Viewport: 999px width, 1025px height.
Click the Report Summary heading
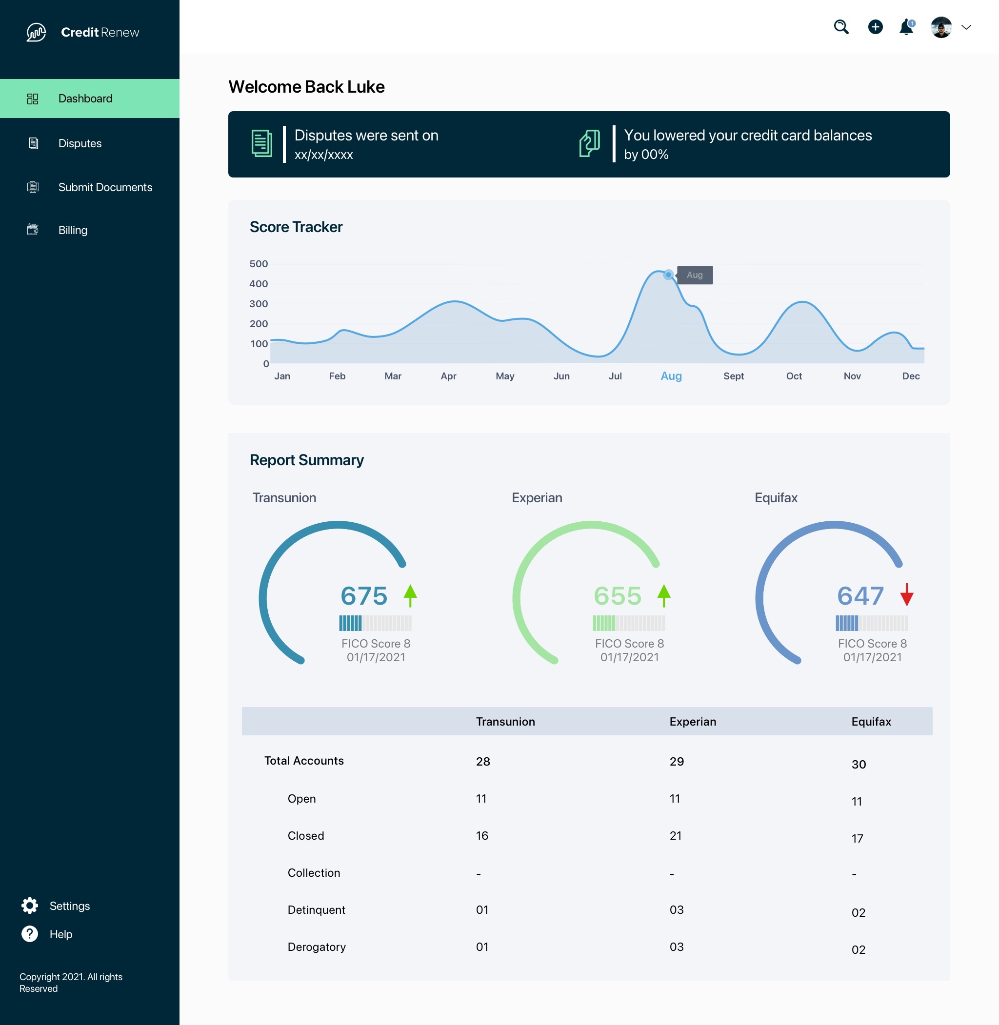306,460
